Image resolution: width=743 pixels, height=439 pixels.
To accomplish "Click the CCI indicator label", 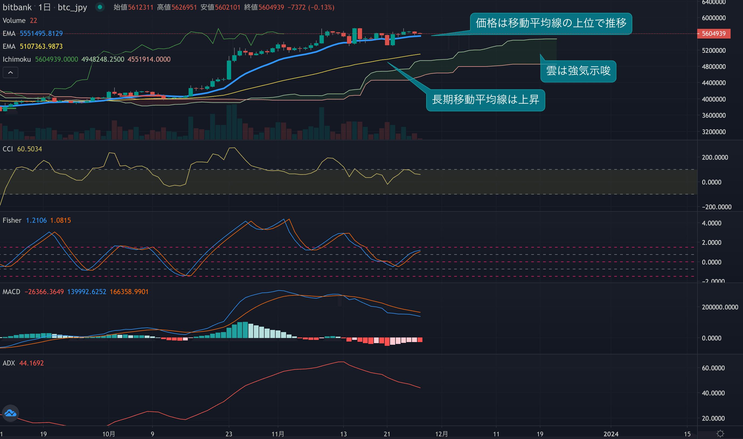I will click(x=8, y=149).
